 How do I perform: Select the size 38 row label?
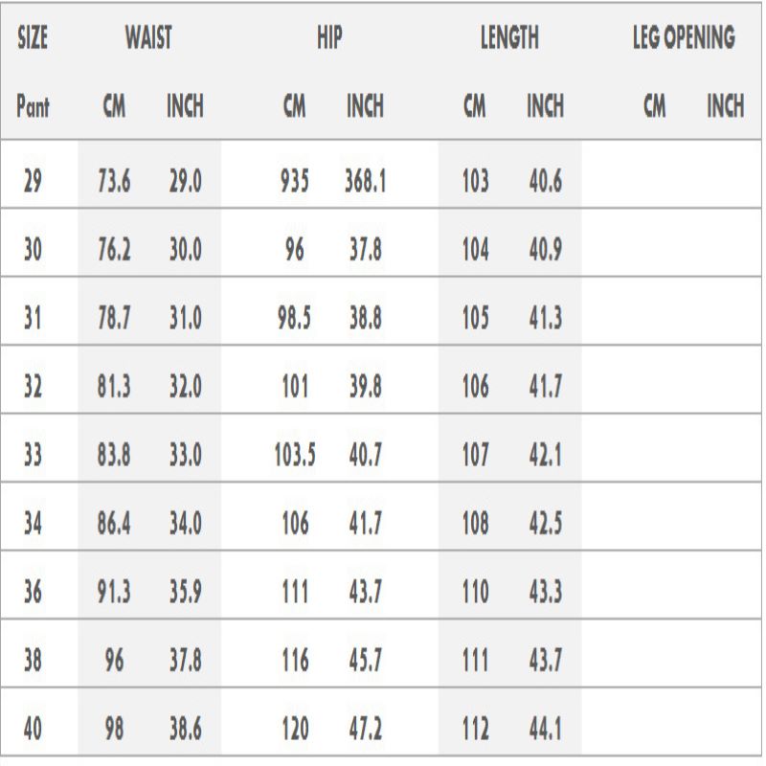[34, 662]
